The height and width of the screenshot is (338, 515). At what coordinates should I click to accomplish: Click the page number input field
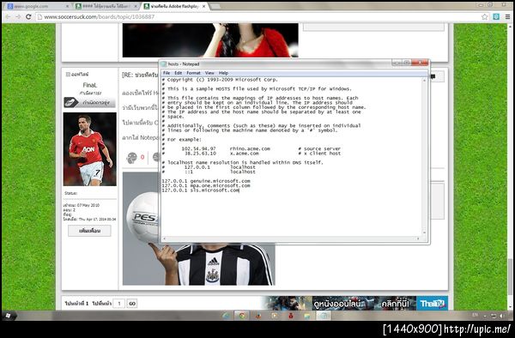(x=119, y=304)
